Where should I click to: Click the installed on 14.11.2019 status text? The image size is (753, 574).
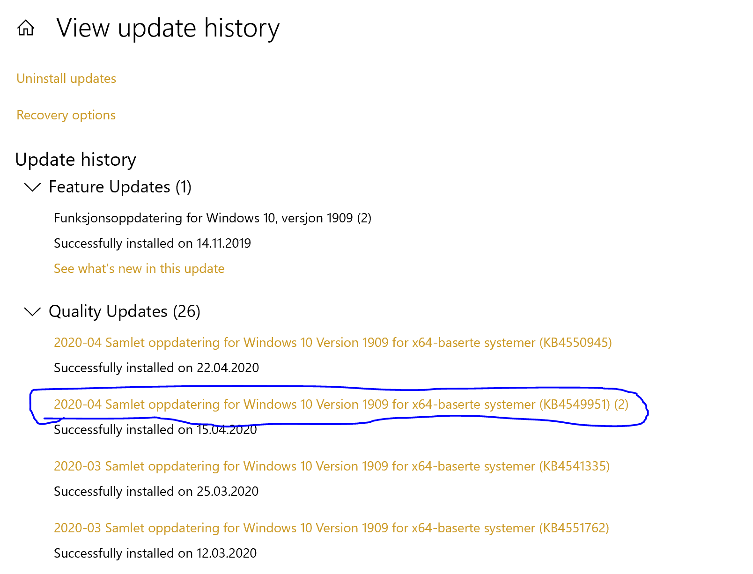coord(152,243)
